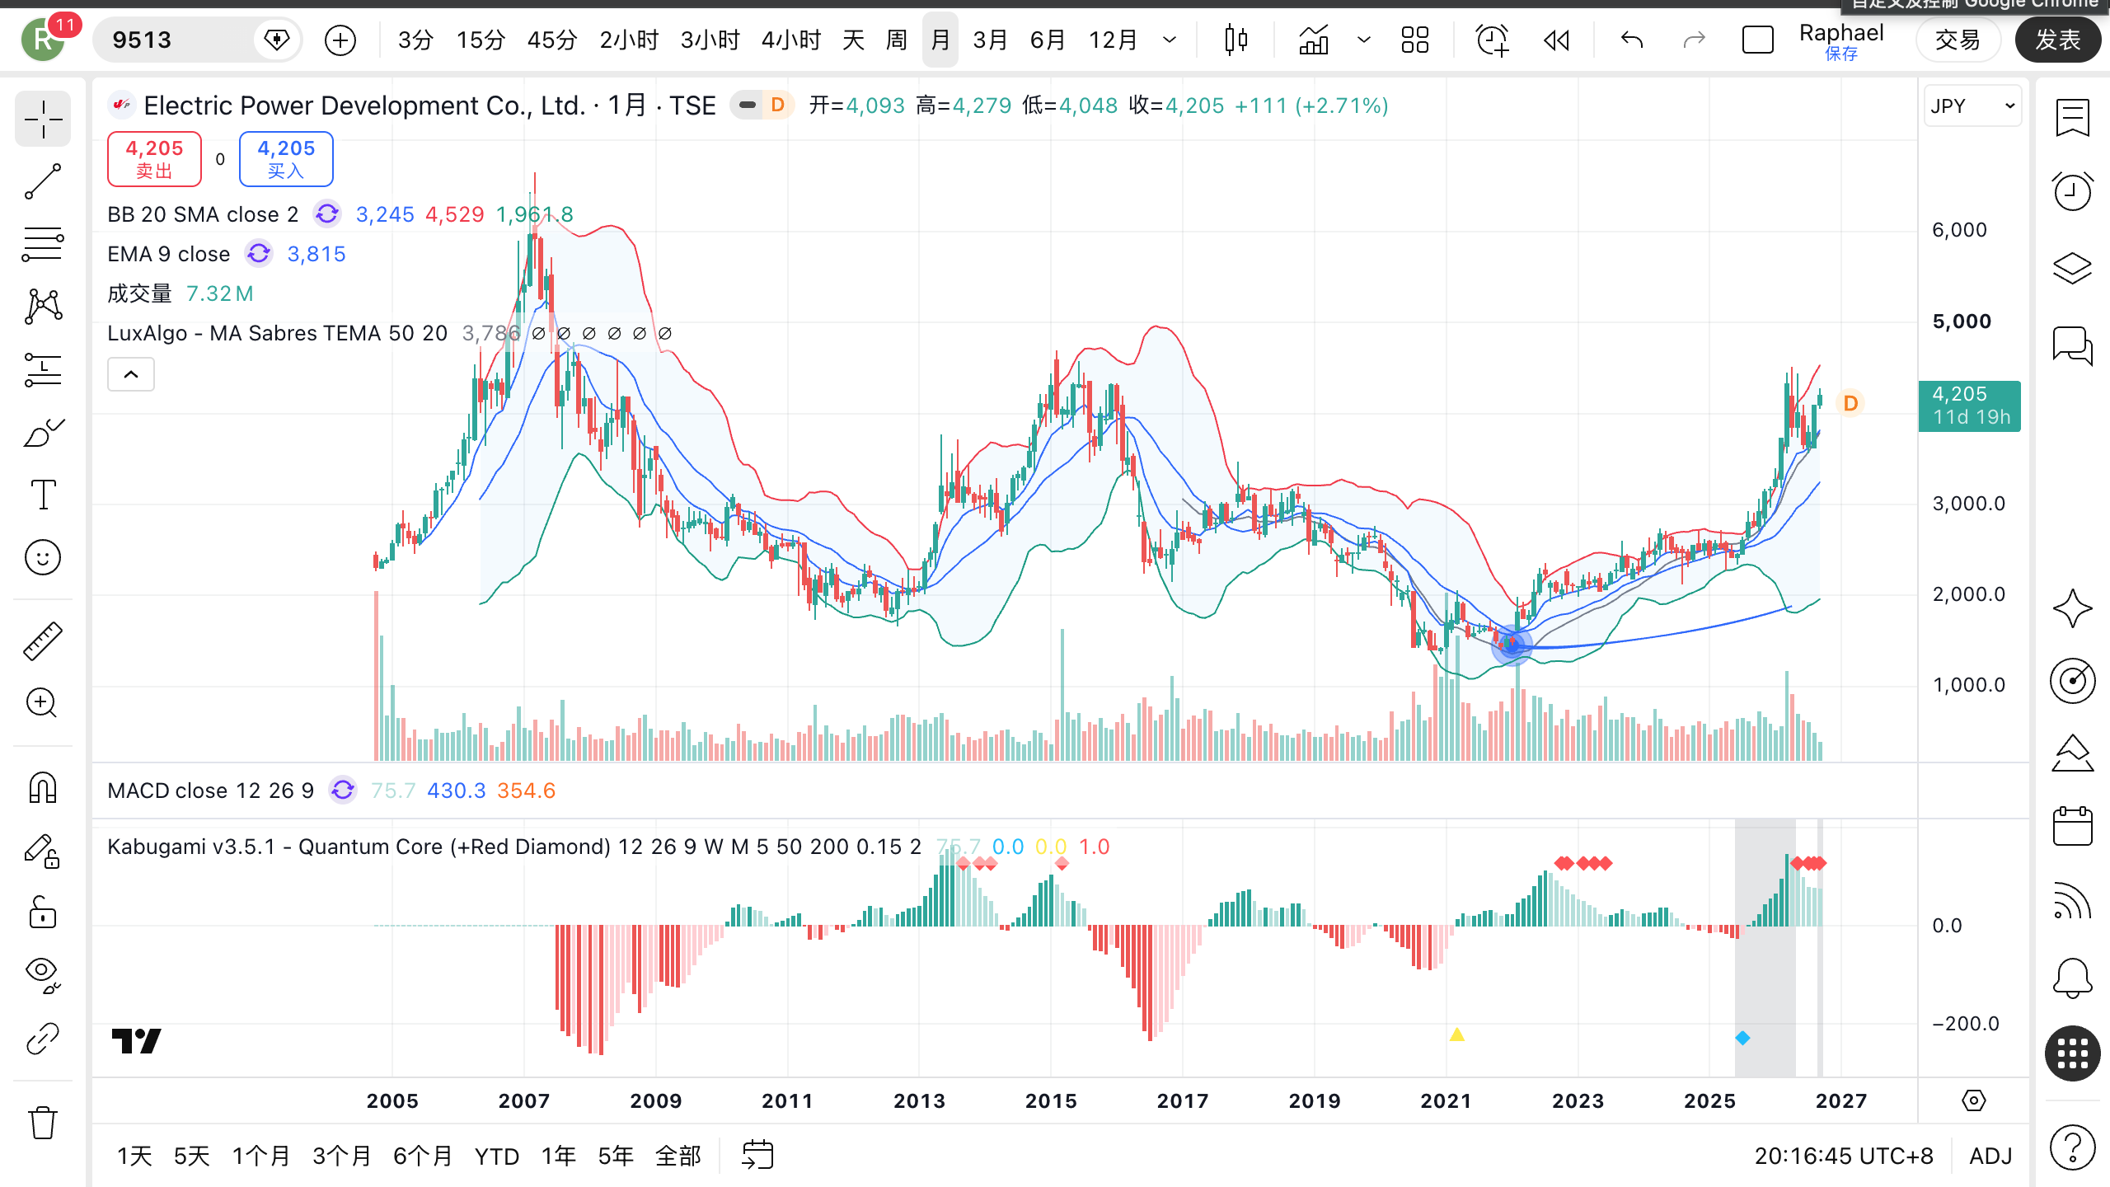Image resolution: width=2110 pixels, height=1187 pixels.
Task: Redo the last chart action
Action: 1694,40
